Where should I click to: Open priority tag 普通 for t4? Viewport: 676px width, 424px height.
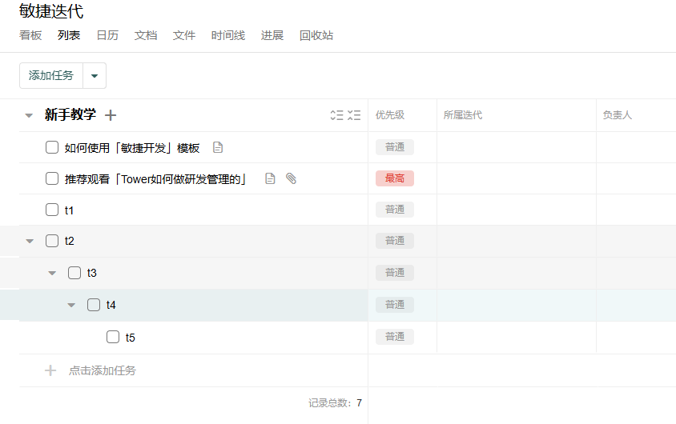(395, 305)
